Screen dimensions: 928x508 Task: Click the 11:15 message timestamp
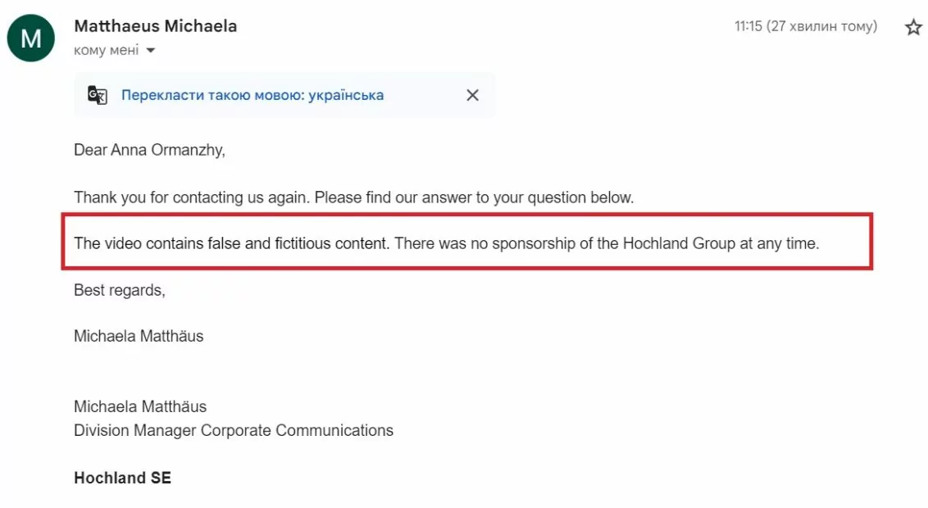(806, 26)
